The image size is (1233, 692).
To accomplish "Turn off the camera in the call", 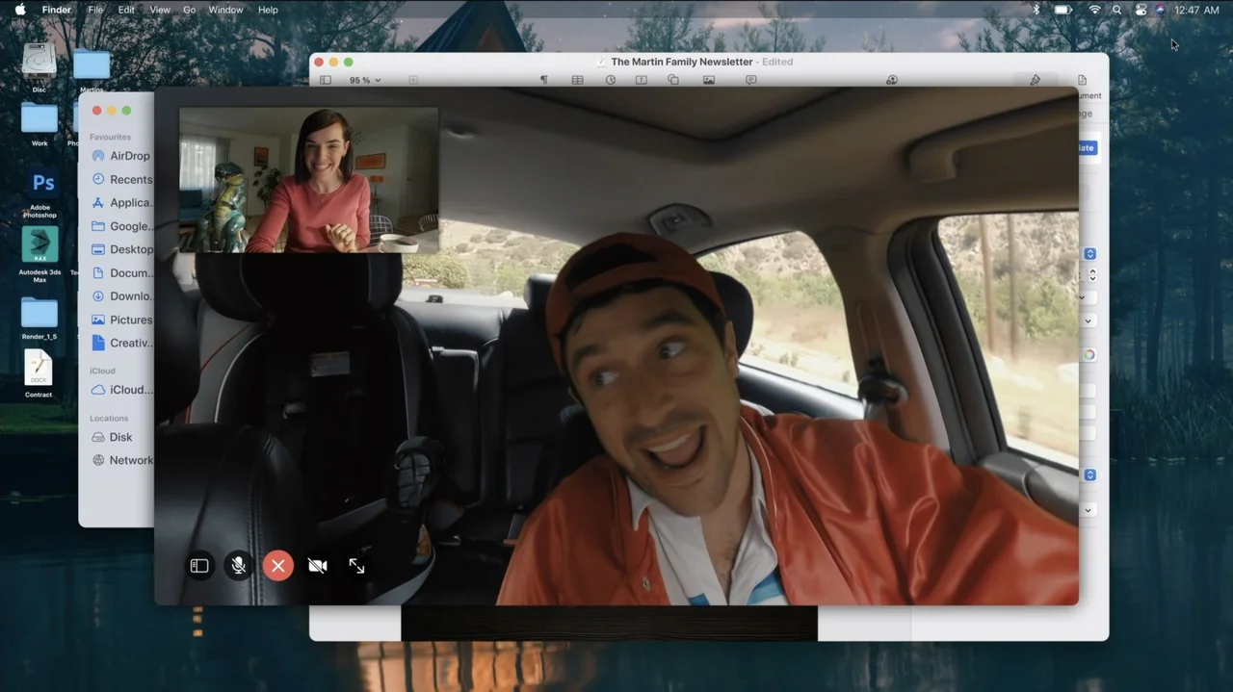I will [317, 566].
